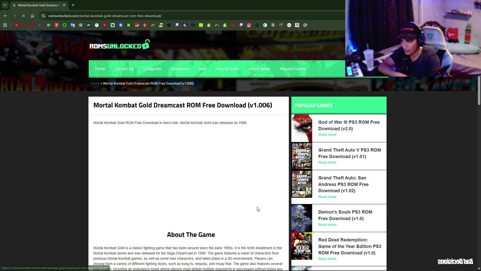
Task: Open the ChatGPT bookmark icon
Action: coord(80,25)
